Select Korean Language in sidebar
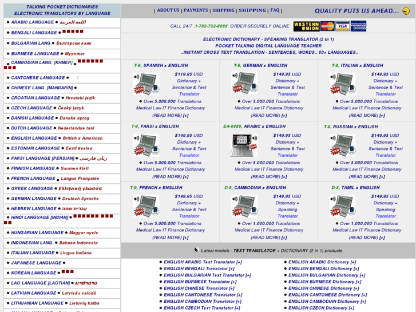Viewport: 416px width, 312px height. [x=33, y=273]
